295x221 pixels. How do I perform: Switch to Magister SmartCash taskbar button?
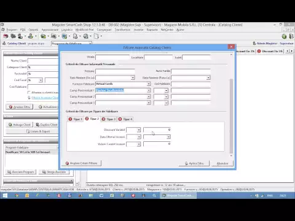tap(178, 195)
